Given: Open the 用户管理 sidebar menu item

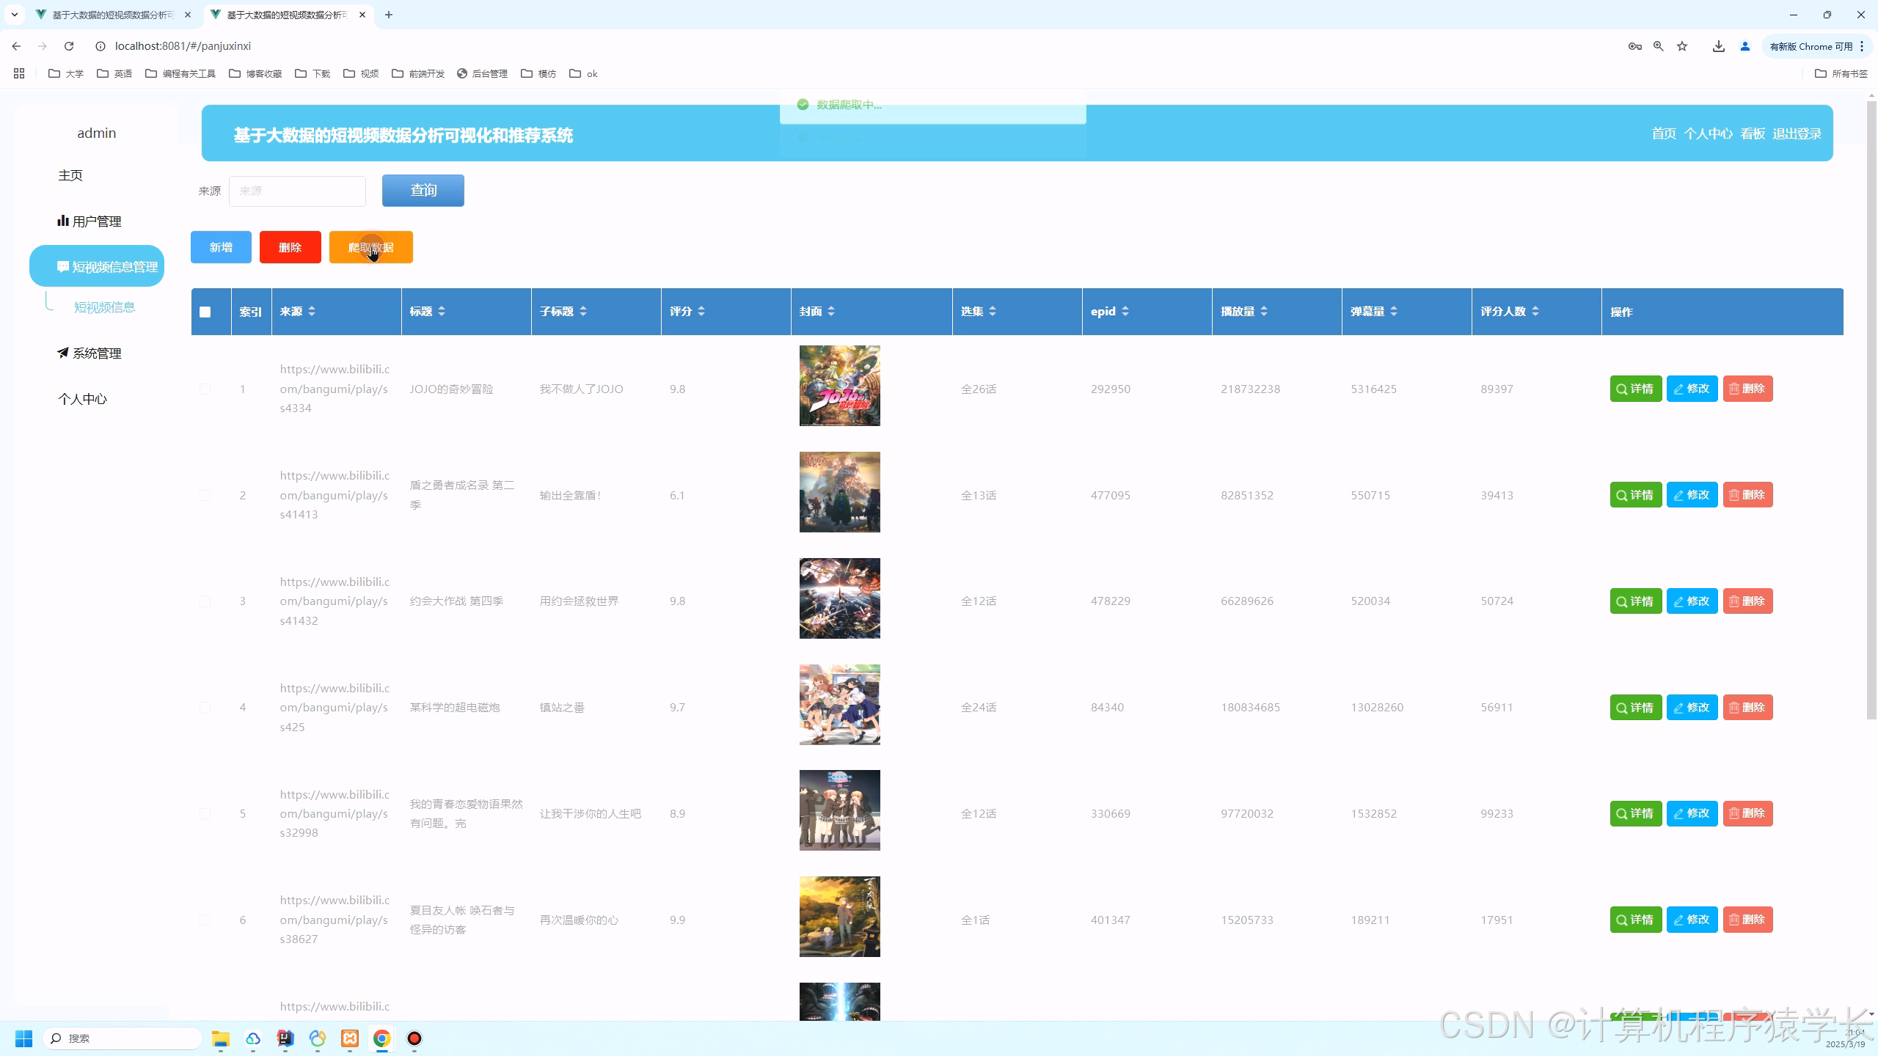Looking at the screenshot, I should click(89, 221).
